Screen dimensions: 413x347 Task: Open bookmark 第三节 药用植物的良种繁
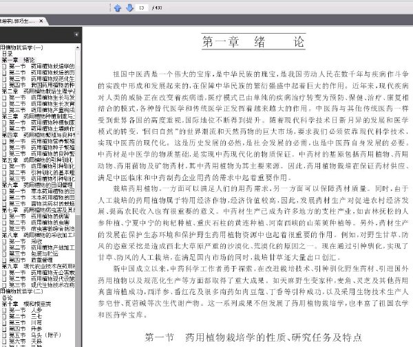tap(42, 154)
